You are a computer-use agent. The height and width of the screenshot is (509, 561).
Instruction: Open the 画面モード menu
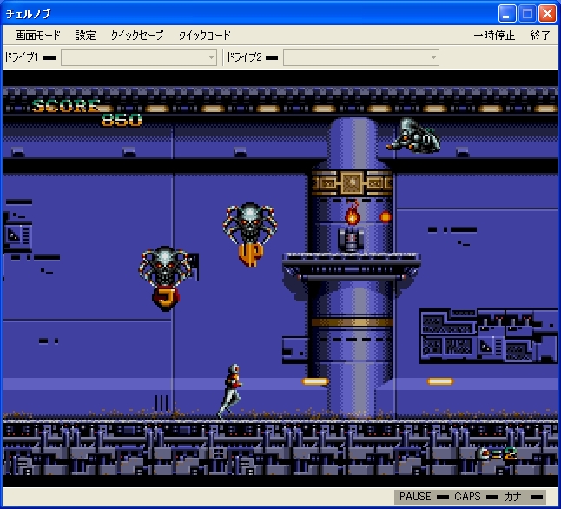38,36
